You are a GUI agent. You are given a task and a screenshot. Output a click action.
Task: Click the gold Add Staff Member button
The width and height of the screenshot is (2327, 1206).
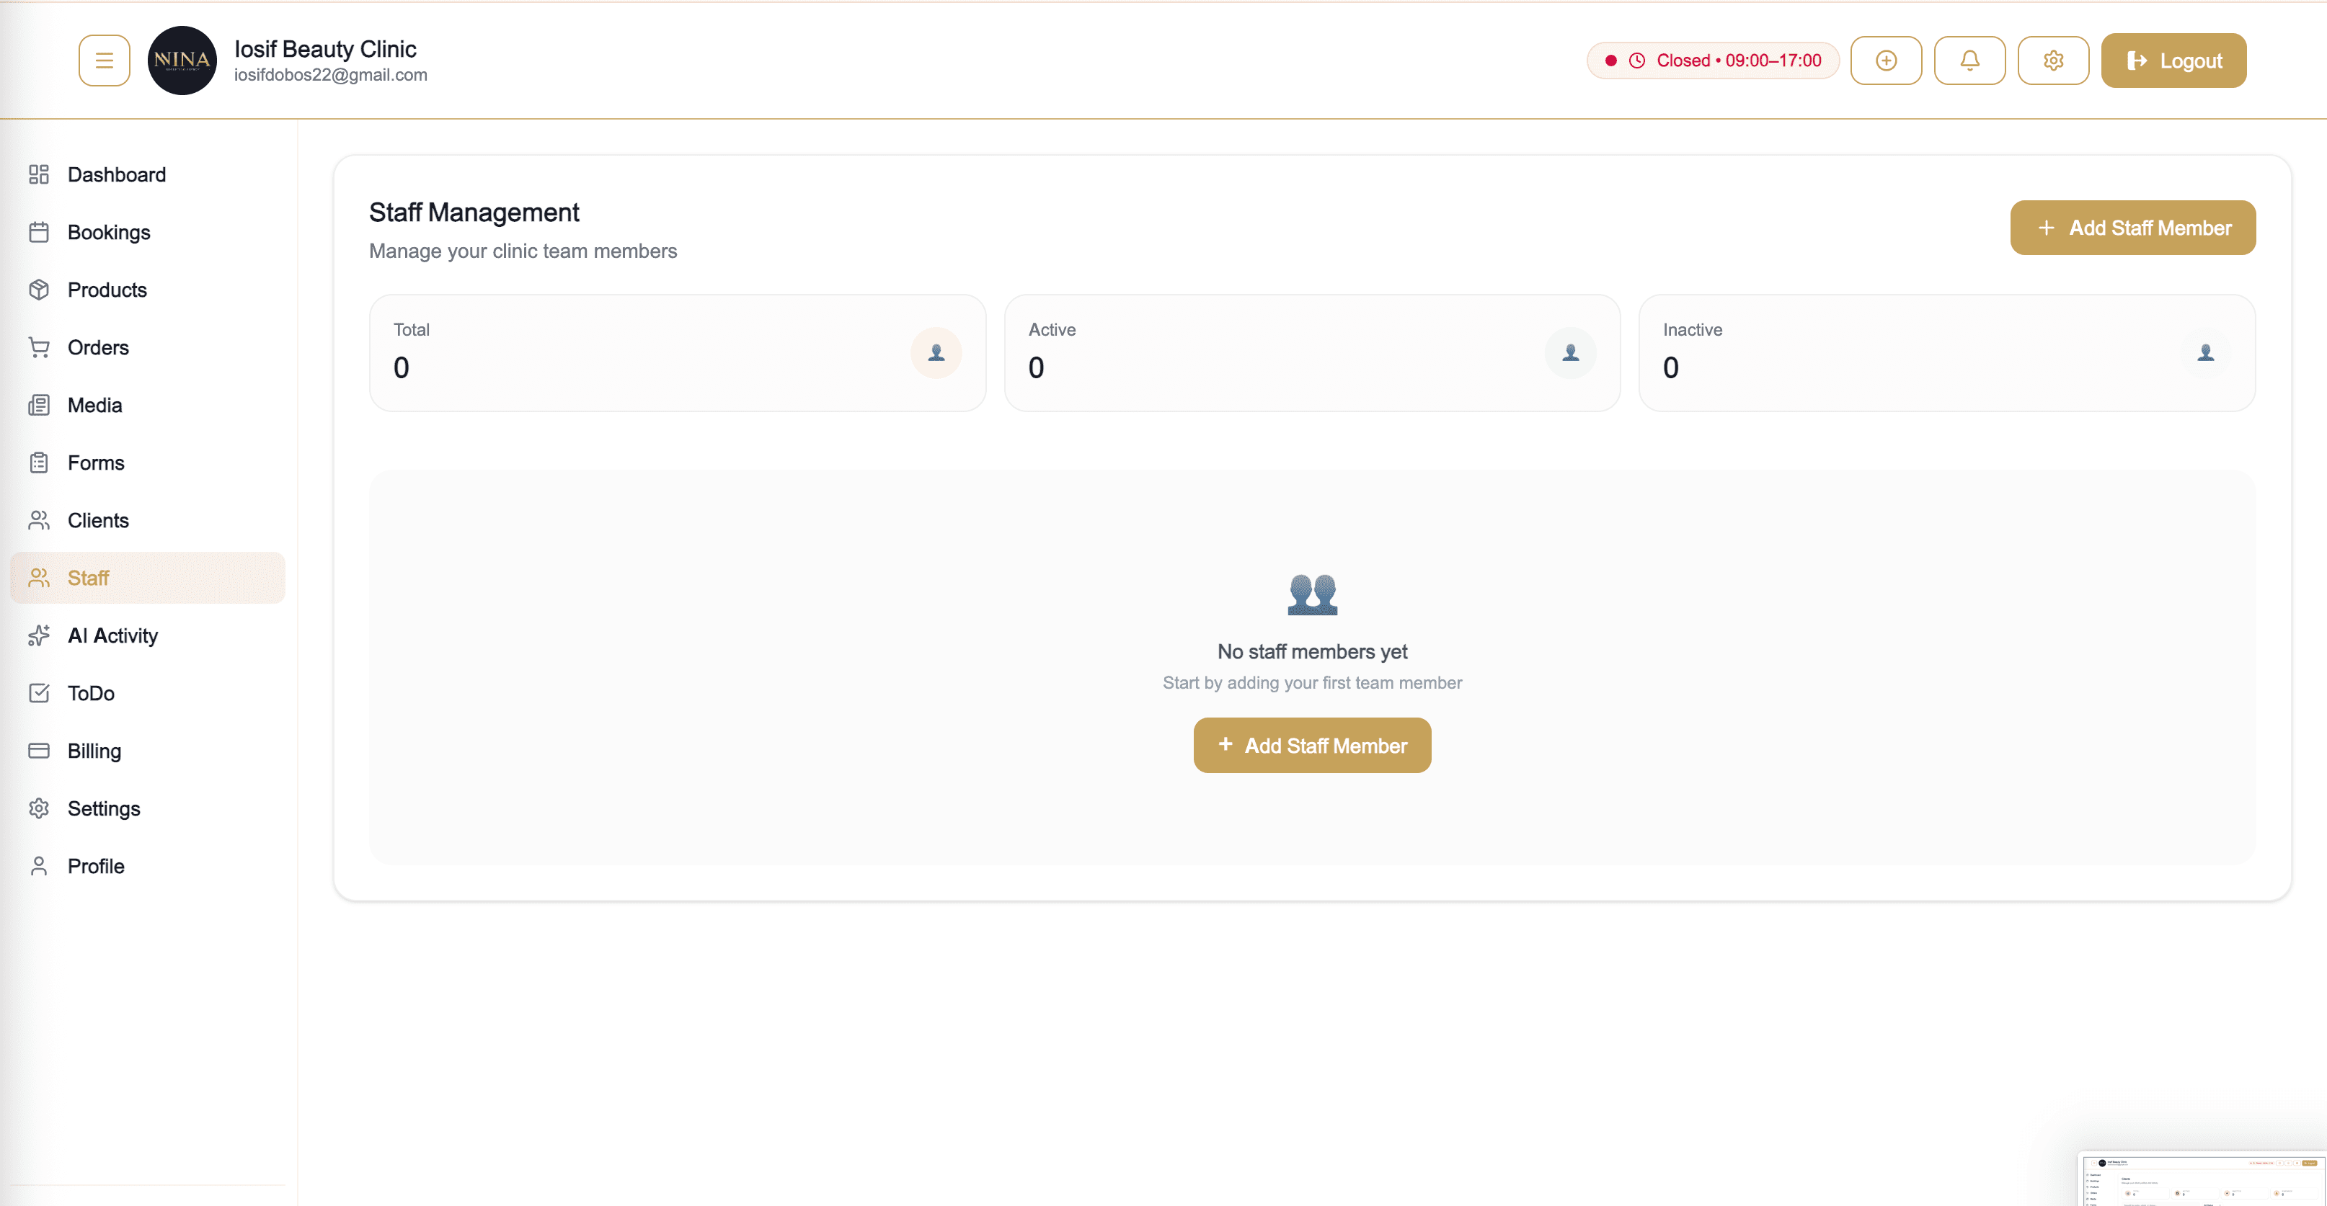pyautogui.click(x=2132, y=228)
